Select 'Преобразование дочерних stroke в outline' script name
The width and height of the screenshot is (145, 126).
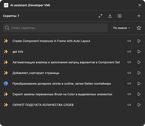62,84
